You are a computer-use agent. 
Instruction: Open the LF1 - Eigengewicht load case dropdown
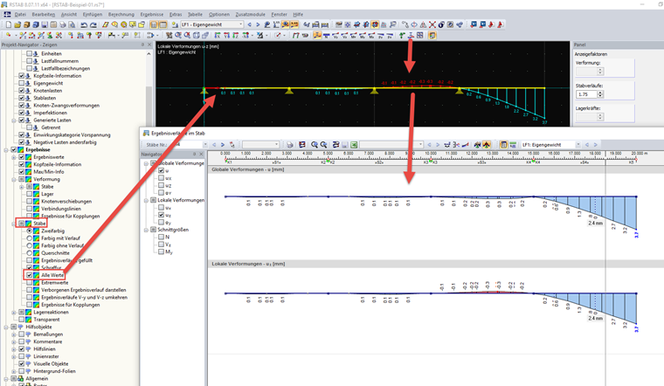241,25
